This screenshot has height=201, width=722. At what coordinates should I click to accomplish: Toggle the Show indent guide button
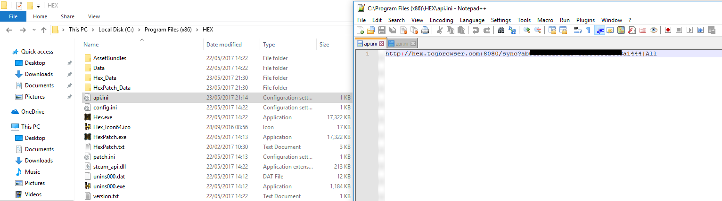click(600, 30)
